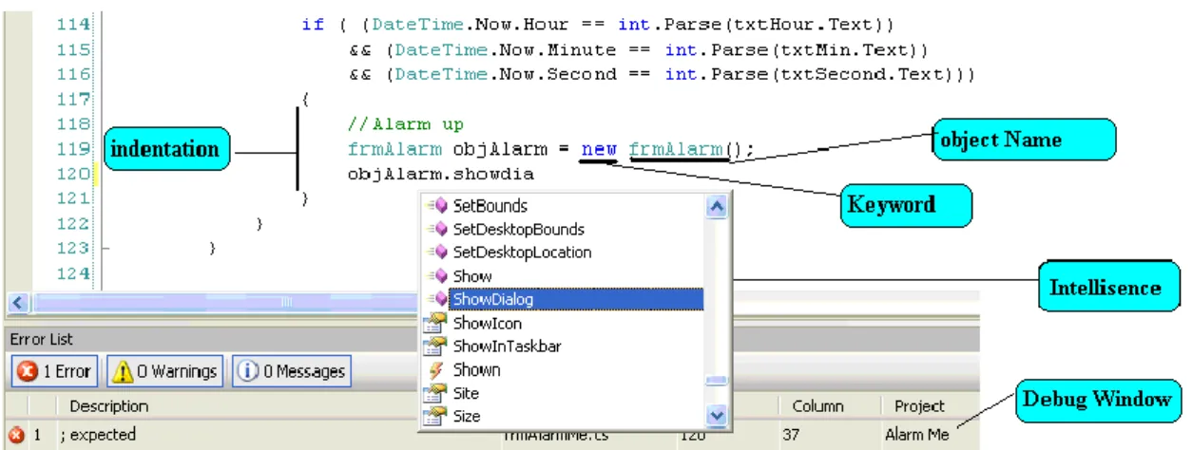
Task: Pick the Shown event entry
Action: pos(476,369)
